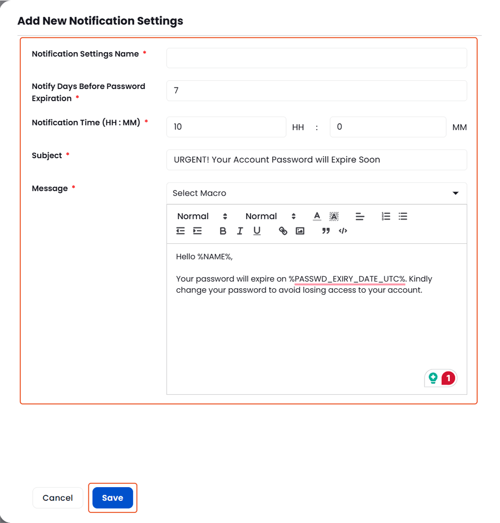Open the Select Macro dropdown

coord(316,193)
